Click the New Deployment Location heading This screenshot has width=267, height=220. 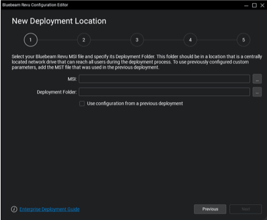click(x=59, y=21)
